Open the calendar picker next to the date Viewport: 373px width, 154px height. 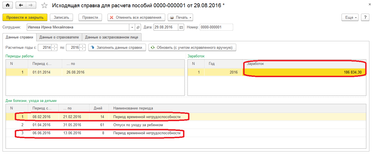click(181, 27)
